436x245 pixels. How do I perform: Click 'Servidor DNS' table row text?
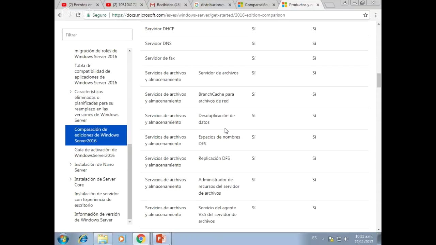[x=158, y=44]
